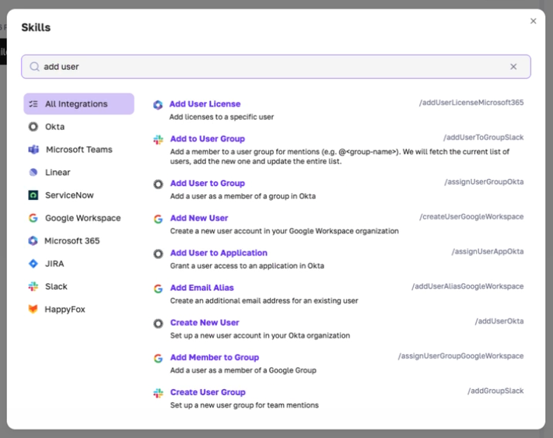Image resolution: width=553 pixels, height=438 pixels.
Task: Click 'Add a user as a member of a group in Okta'
Action: click(243, 196)
